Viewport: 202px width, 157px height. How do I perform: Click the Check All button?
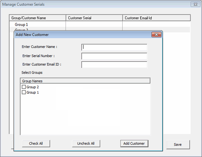click(36, 143)
